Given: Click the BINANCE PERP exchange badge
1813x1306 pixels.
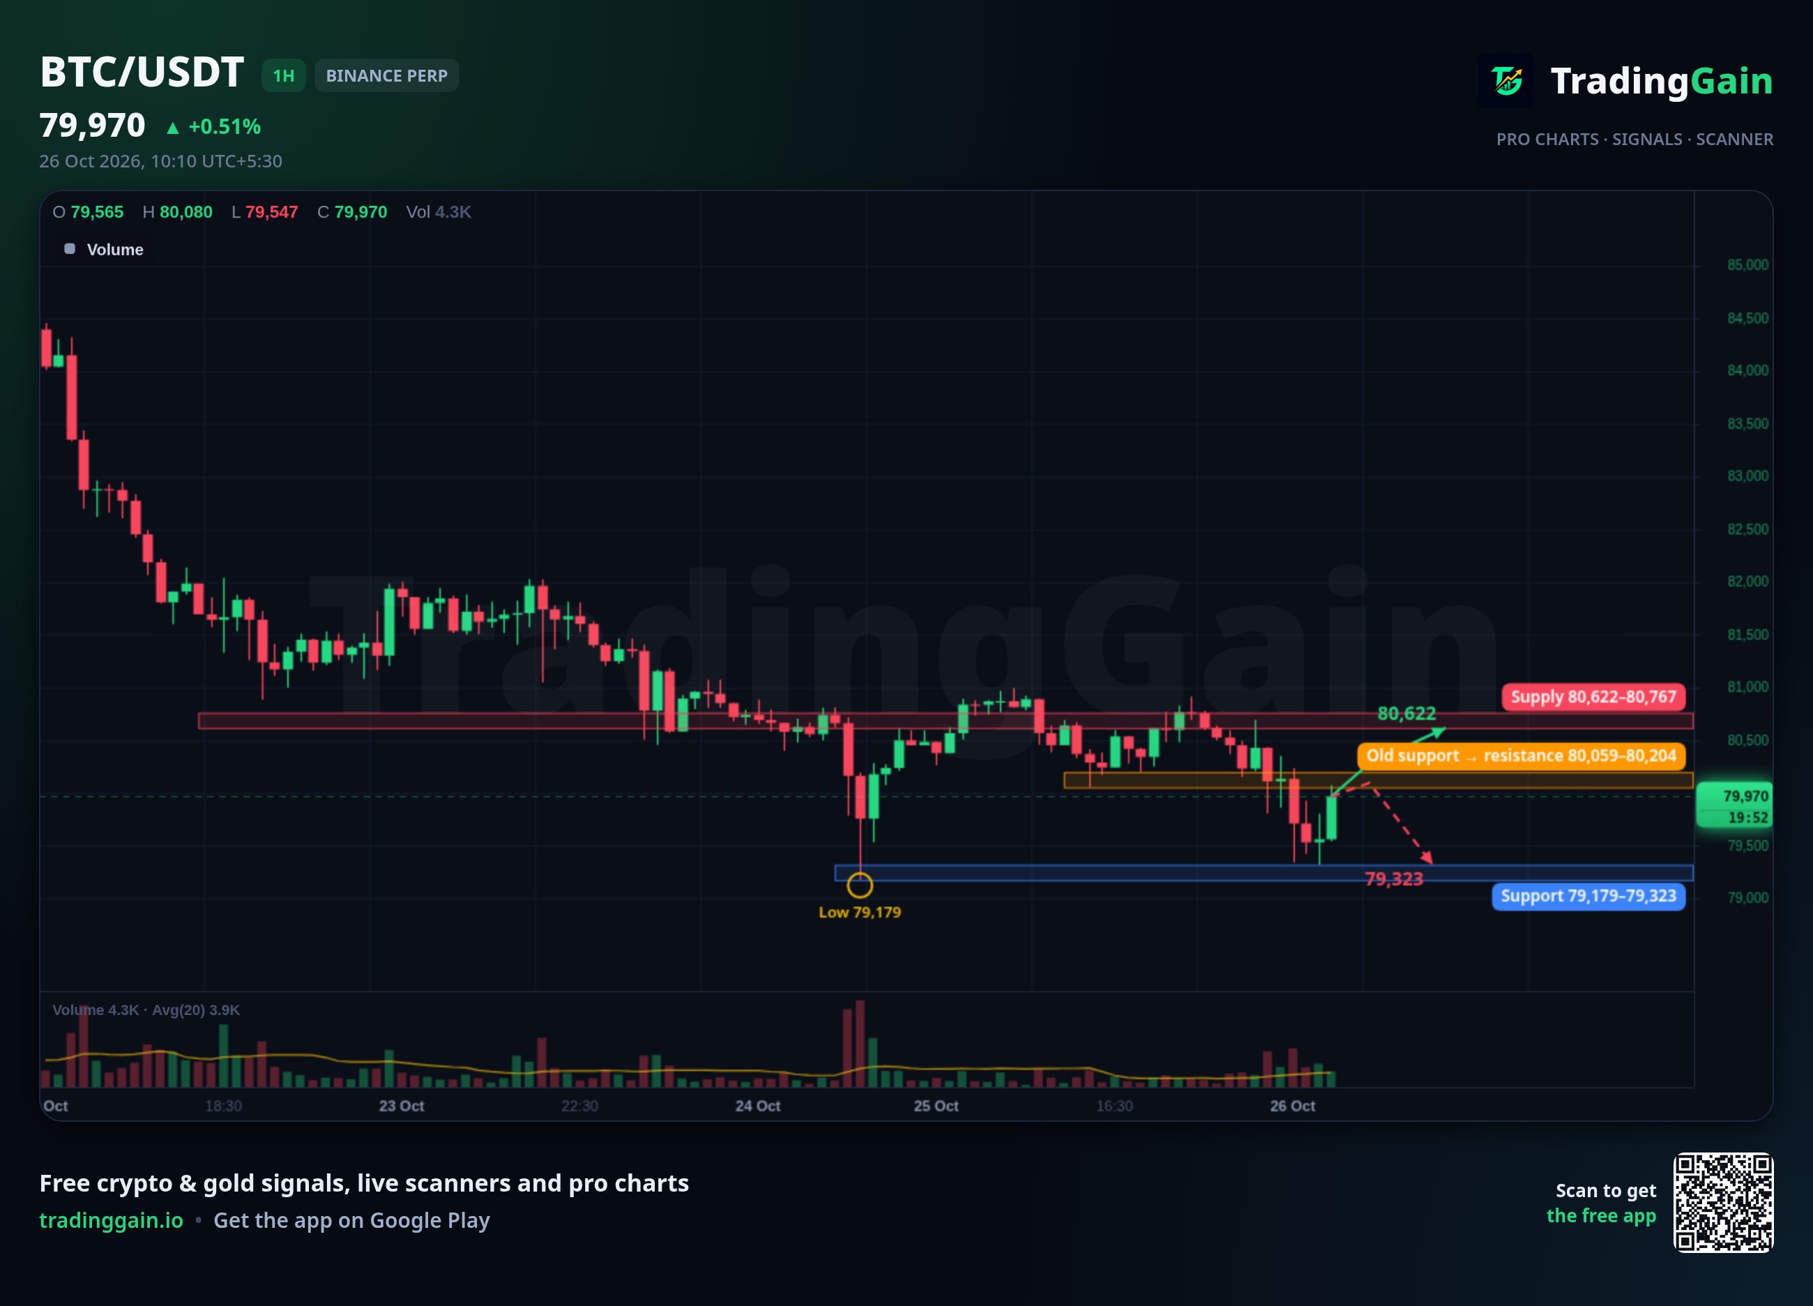Looking at the screenshot, I should coord(387,76).
